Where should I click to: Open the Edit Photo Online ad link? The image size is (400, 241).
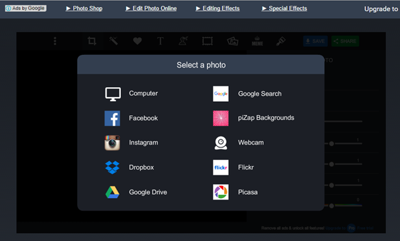click(x=151, y=9)
